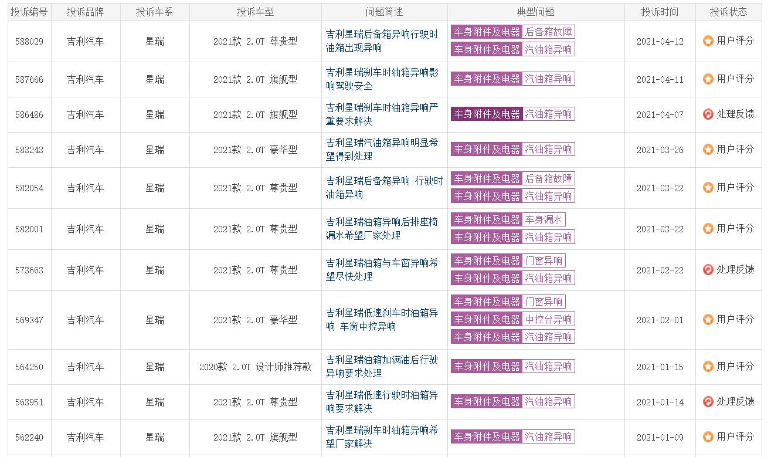Click the star icon for complaint 587666

pyautogui.click(x=708, y=79)
